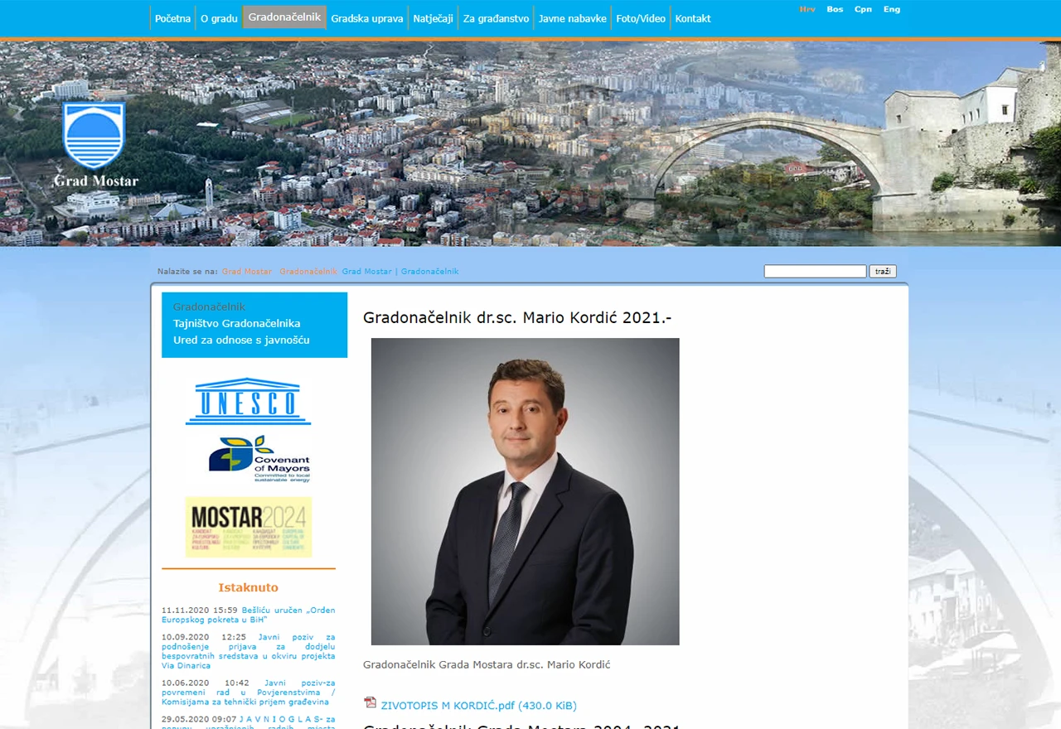Screen dimensions: 1061x729
Task: Click the blue Grad Mostar breadcrumb link
Action: click(x=366, y=272)
